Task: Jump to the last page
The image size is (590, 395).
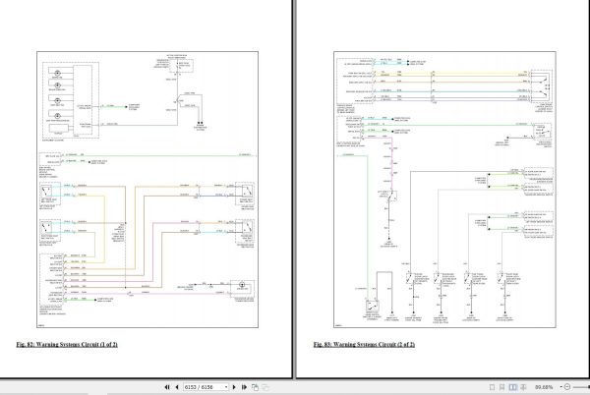Action: 244,387
